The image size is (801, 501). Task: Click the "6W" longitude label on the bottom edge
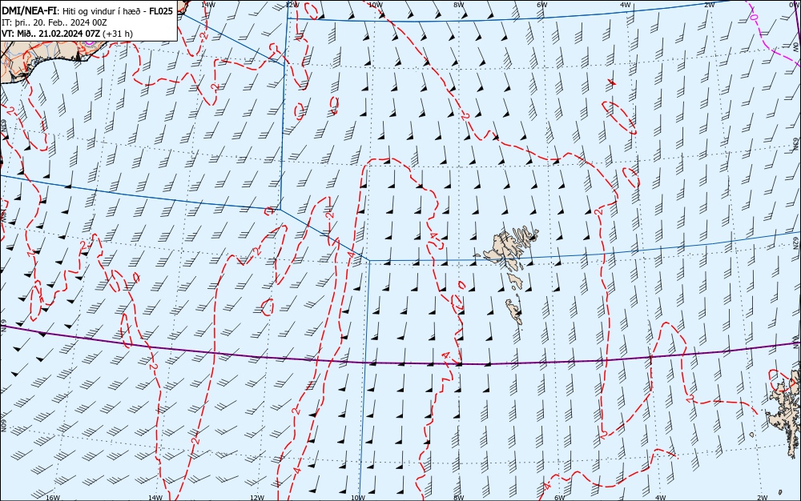coord(559,498)
